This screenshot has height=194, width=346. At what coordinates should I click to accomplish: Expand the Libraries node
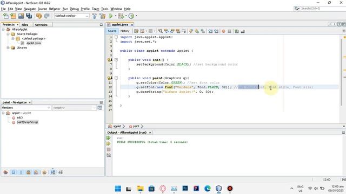(8, 47)
